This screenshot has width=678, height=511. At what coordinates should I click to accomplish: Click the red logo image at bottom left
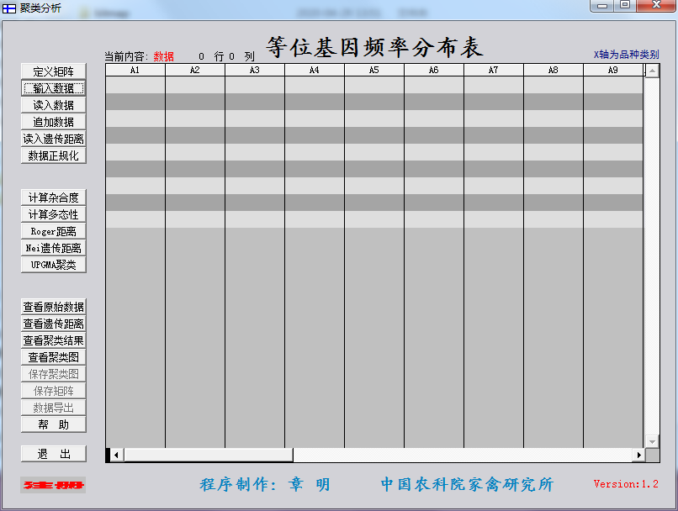click(53, 485)
